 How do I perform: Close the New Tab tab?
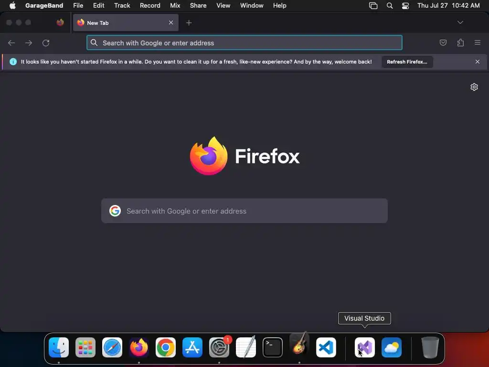pos(171,22)
